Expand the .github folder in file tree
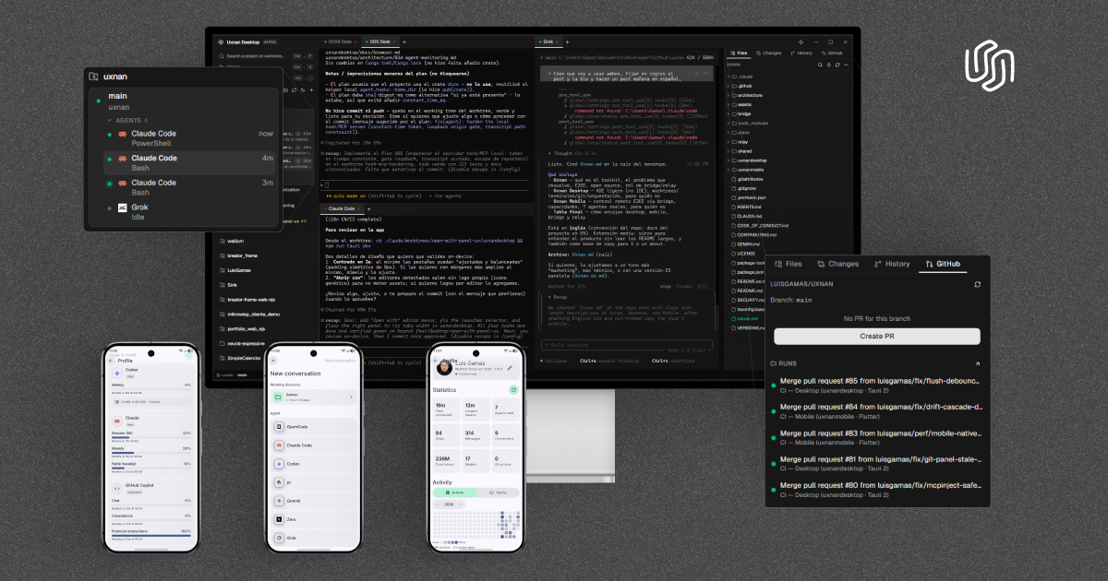 click(729, 86)
